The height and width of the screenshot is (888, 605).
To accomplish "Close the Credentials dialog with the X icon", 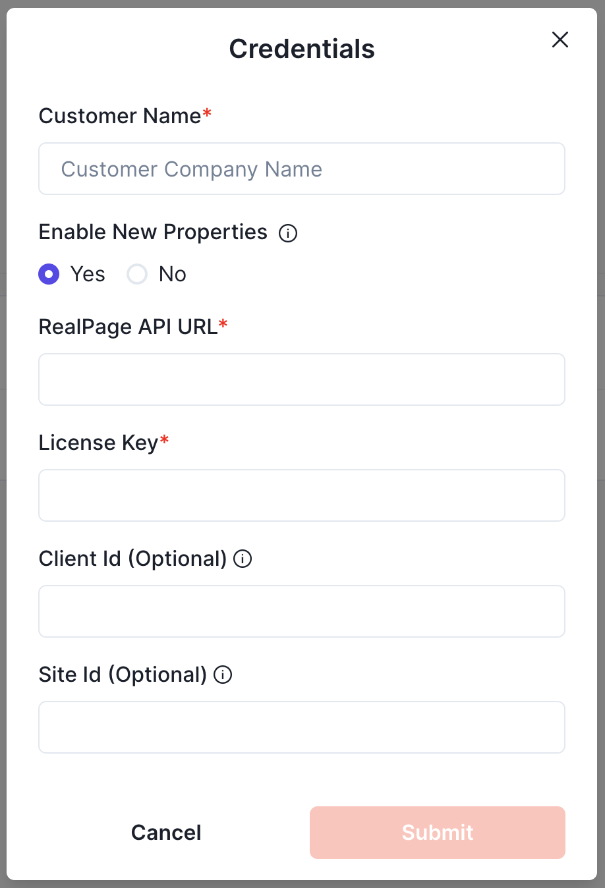I will tap(560, 40).
